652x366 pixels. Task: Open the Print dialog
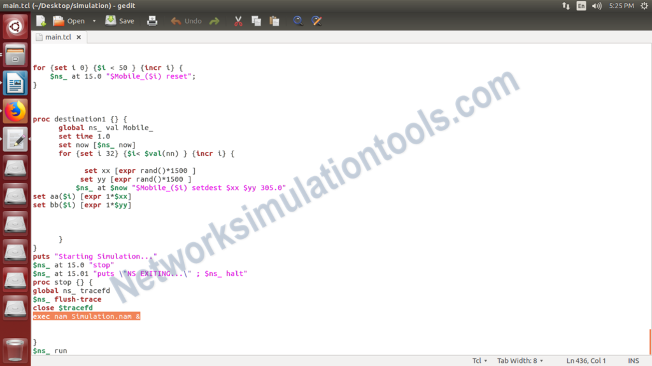click(153, 20)
